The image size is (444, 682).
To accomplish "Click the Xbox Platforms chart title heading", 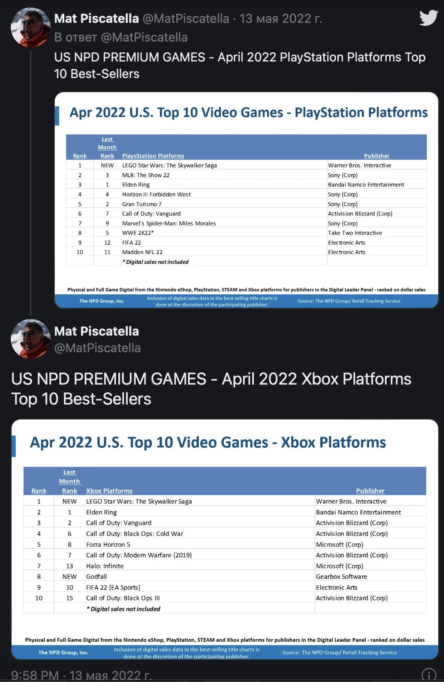I will [x=208, y=442].
